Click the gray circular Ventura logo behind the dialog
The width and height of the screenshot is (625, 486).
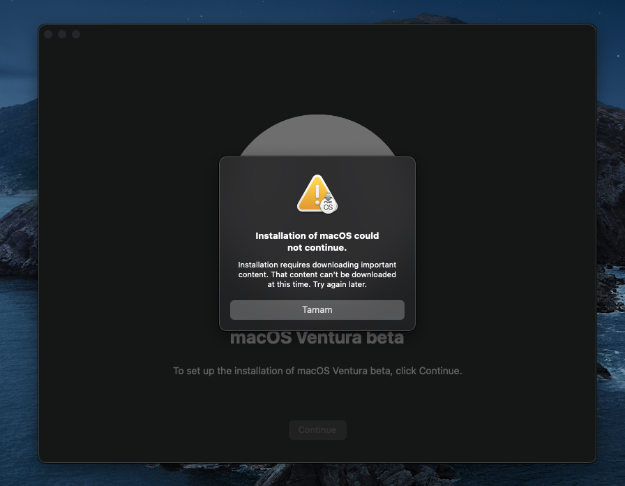click(x=317, y=136)
